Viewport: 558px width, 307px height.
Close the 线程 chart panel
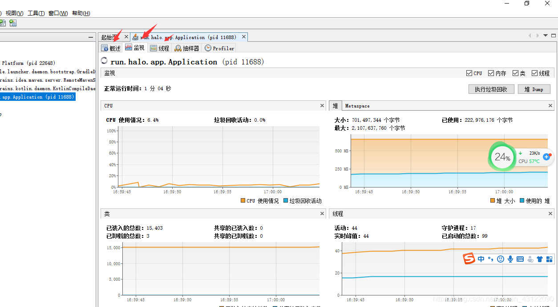550,214
